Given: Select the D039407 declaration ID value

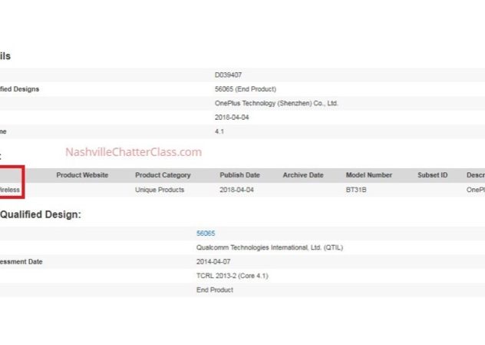Looking at the screenshot, I should (x=228, y=75).
